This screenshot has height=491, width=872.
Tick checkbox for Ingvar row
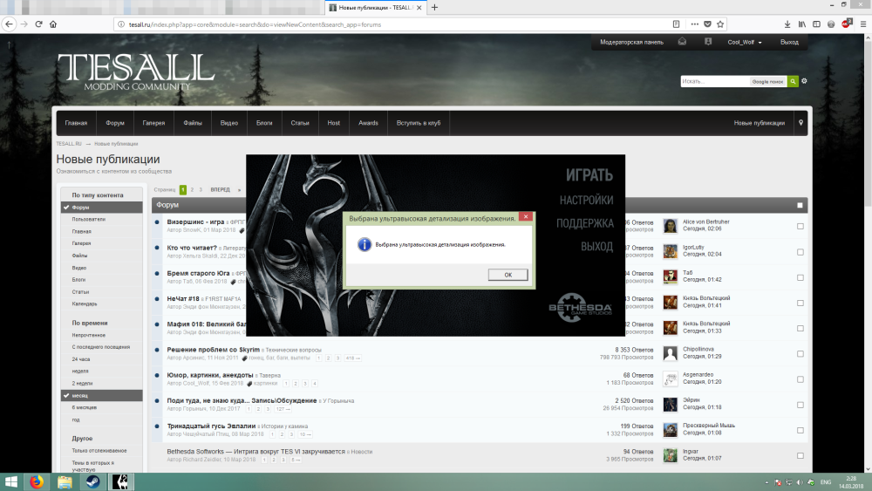(800, 455)
